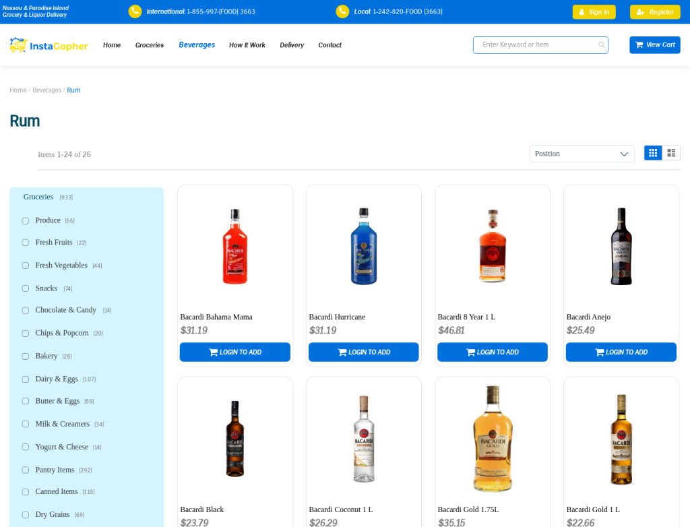Click the Sign In button
The width and height of the screenshot is (690, 527).
(594, 12)
